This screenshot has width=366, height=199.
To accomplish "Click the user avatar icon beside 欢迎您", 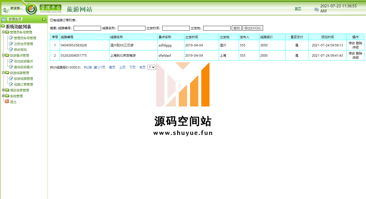I will coord(5,10).
